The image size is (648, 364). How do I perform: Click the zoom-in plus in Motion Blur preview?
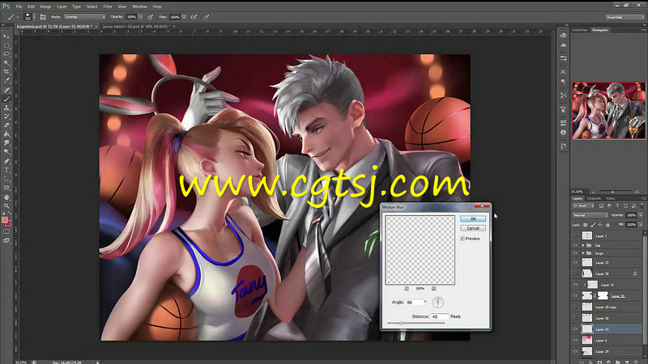(x=433, y=289)
